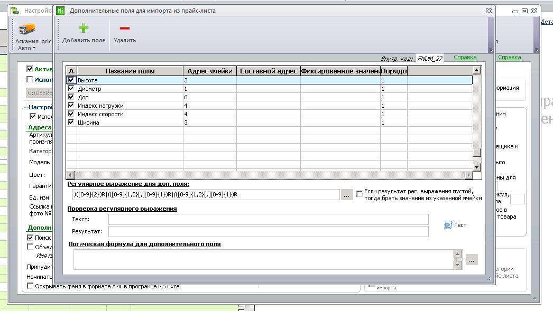Click the Удалить label
Image resolution: width=553 pixels, height=311 pixels.
[124, 40]
